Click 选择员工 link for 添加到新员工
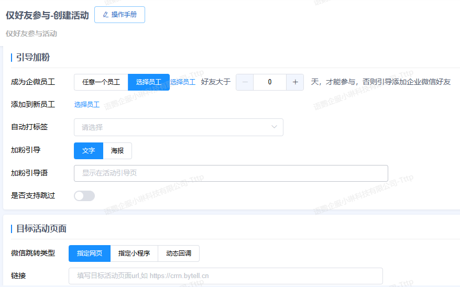 click(87, 105)
